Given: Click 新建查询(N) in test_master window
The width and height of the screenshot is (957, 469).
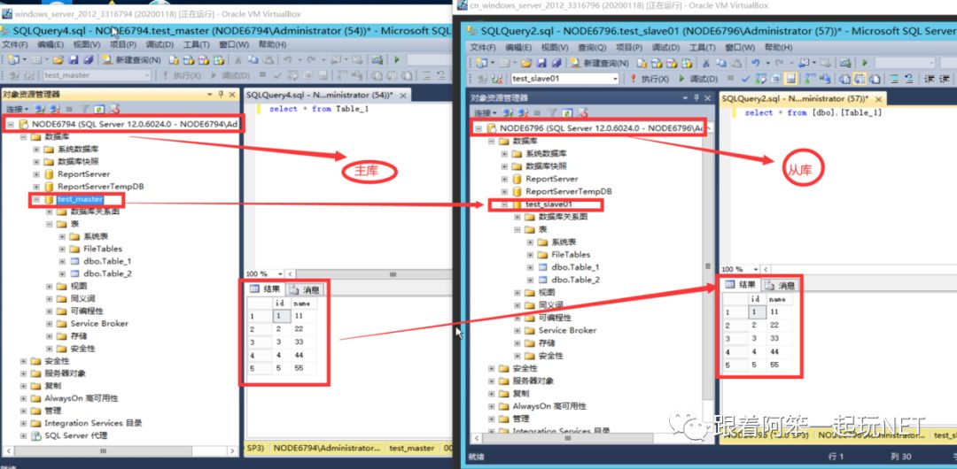Looking at the screenshot, I should [x=131, y=60].
